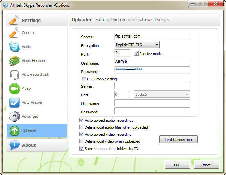Click the Test Connection button
Screen dimensions: 226x175
pos(178,140)
